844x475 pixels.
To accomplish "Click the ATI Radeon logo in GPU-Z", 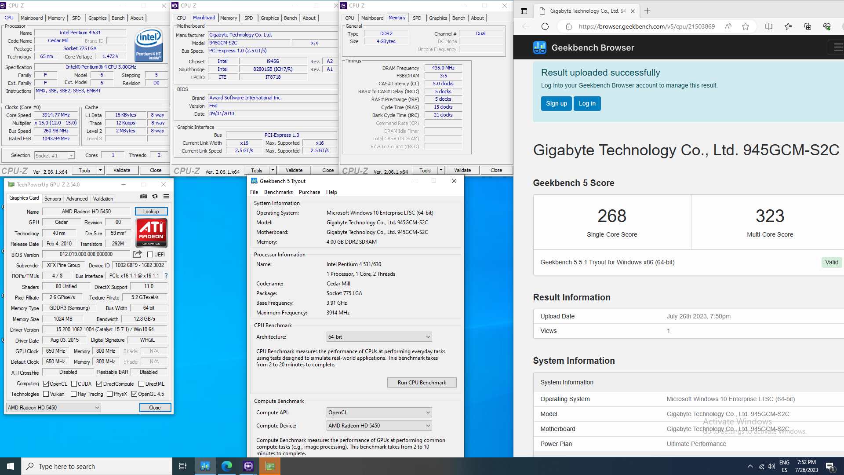I will coord(152,233).
